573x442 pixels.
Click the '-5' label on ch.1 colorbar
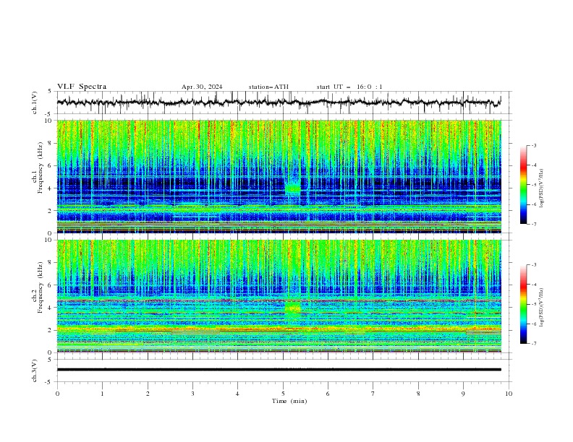533,185
